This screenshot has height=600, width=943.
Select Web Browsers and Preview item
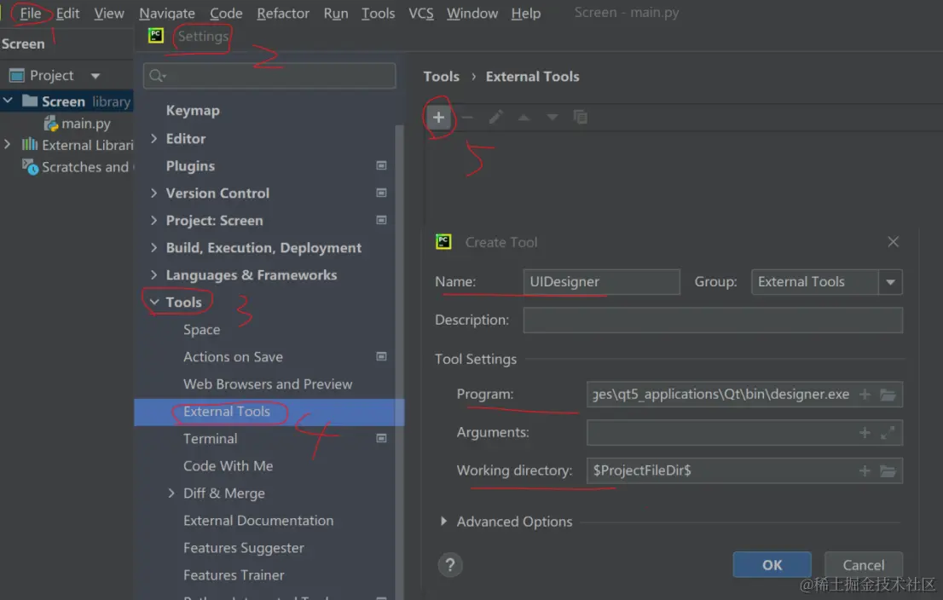click(269, 384)
